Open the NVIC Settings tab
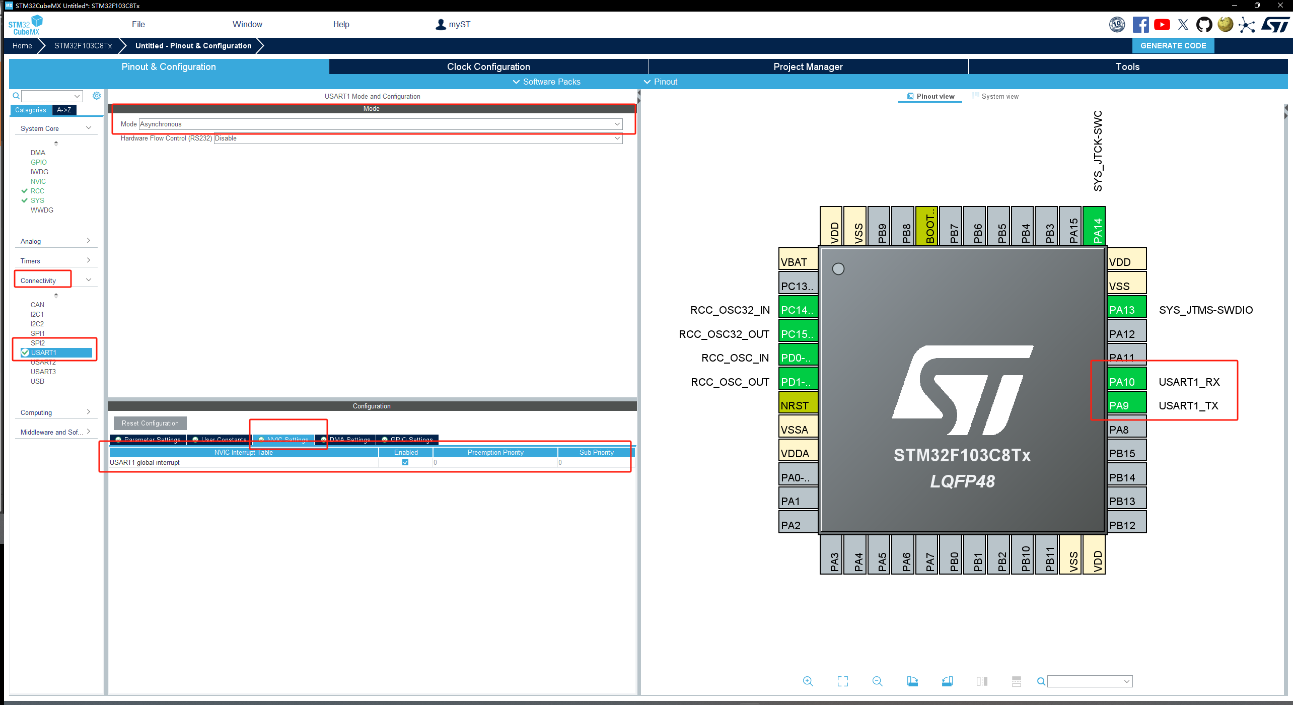Screen dimensions: 1293x705 [287, 439]
